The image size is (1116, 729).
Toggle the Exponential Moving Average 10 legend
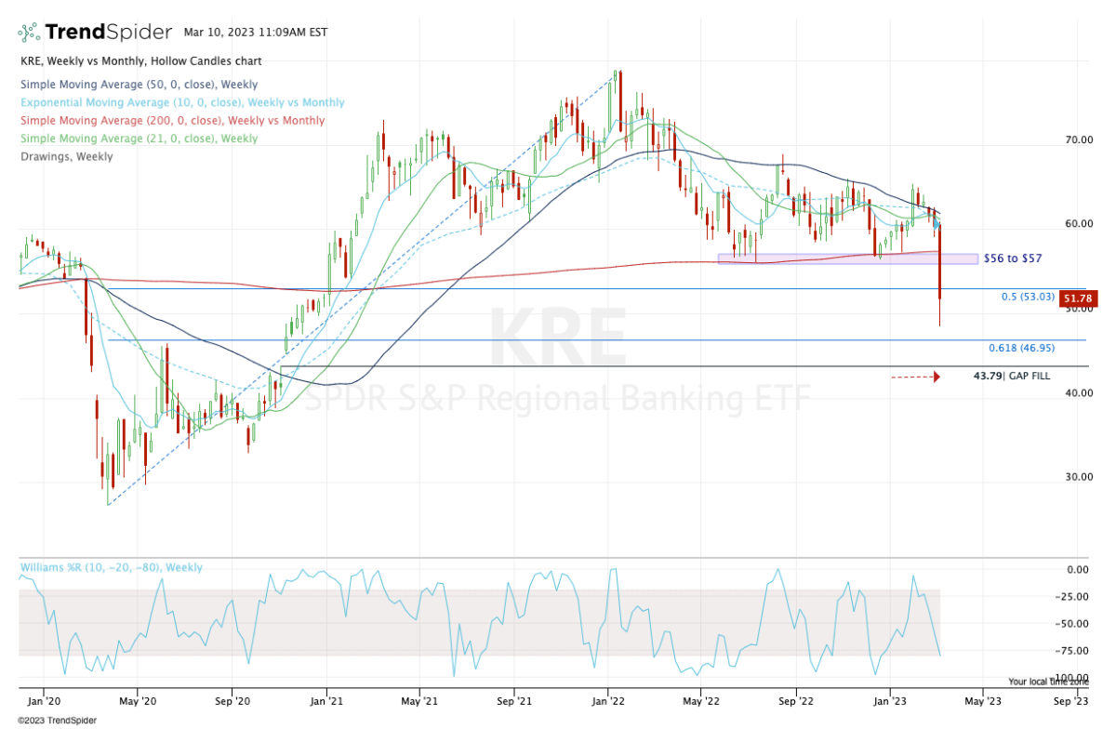click(x=181, y=102)
